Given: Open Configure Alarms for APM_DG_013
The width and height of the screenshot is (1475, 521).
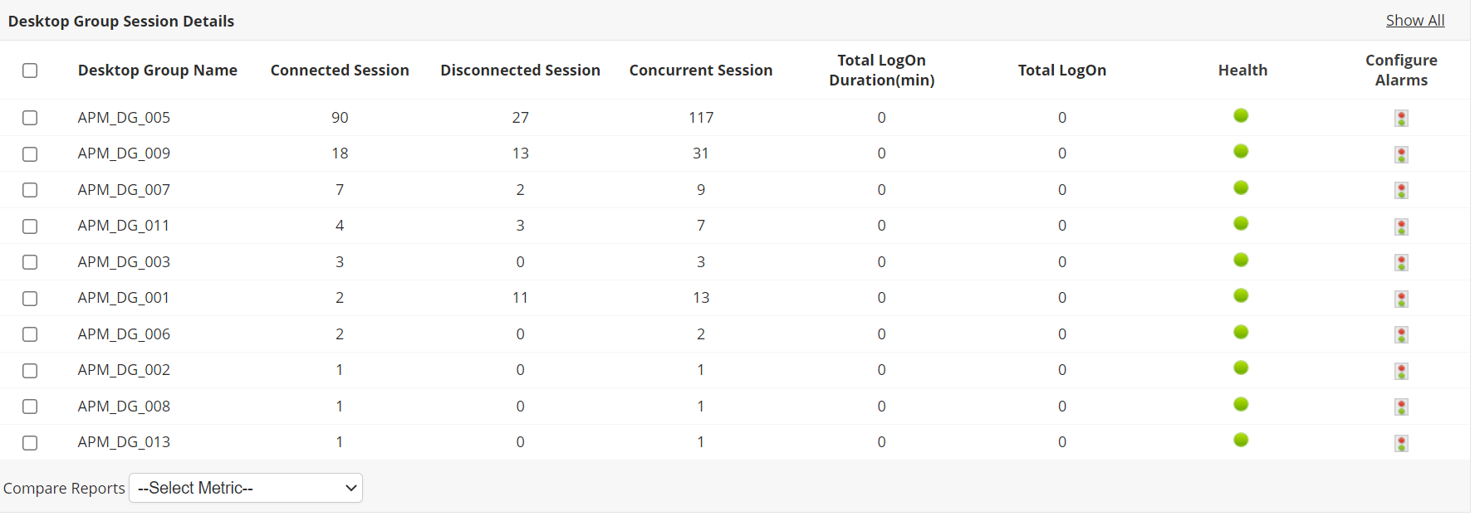Looking at the screenshot, I should click(x=1401, y=444).
